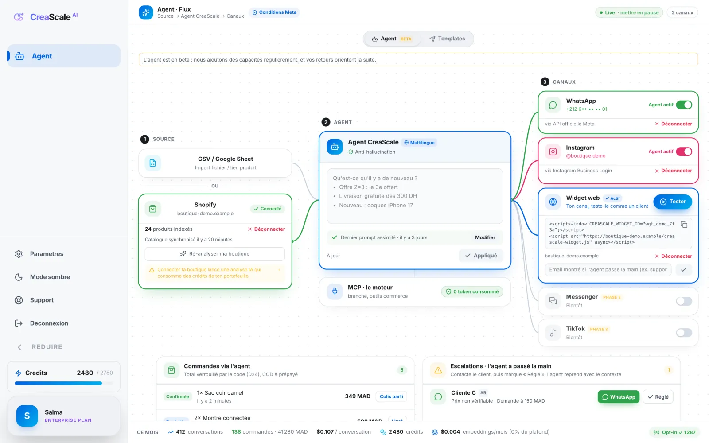Click the Conditions Meta badge
This screenshot has width=709, height=443.
[274, 12]
